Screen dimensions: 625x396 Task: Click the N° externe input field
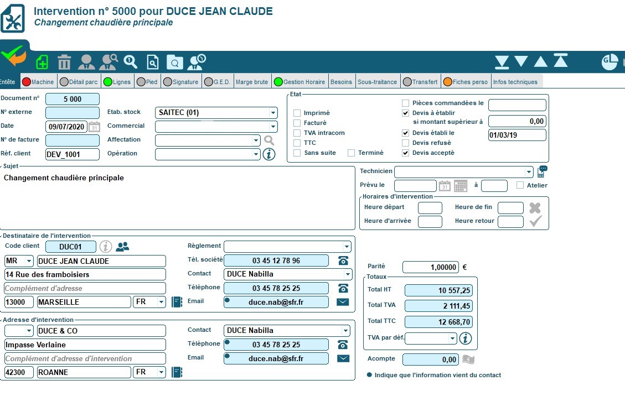pyautogui.click(x=72, y=113)
